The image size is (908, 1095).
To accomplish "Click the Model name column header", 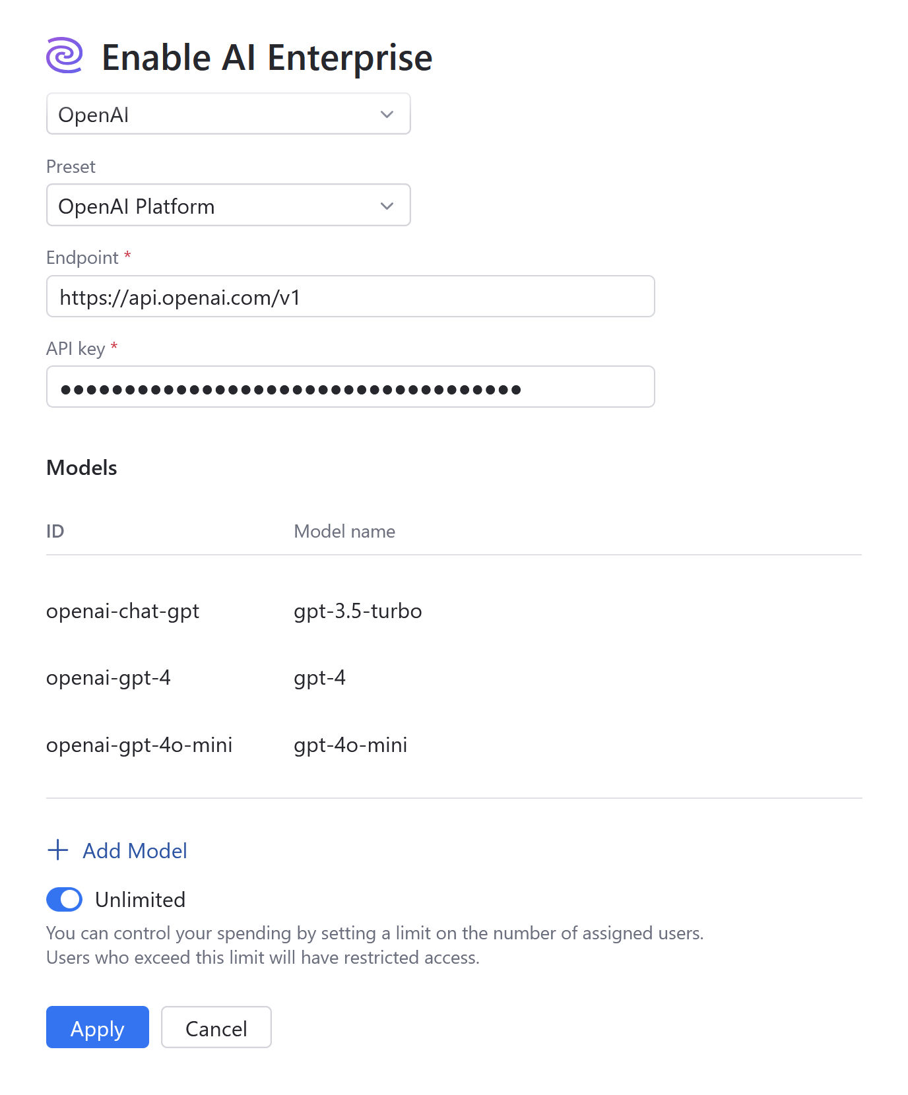I will pyautogui.click(x=344, y=531).
